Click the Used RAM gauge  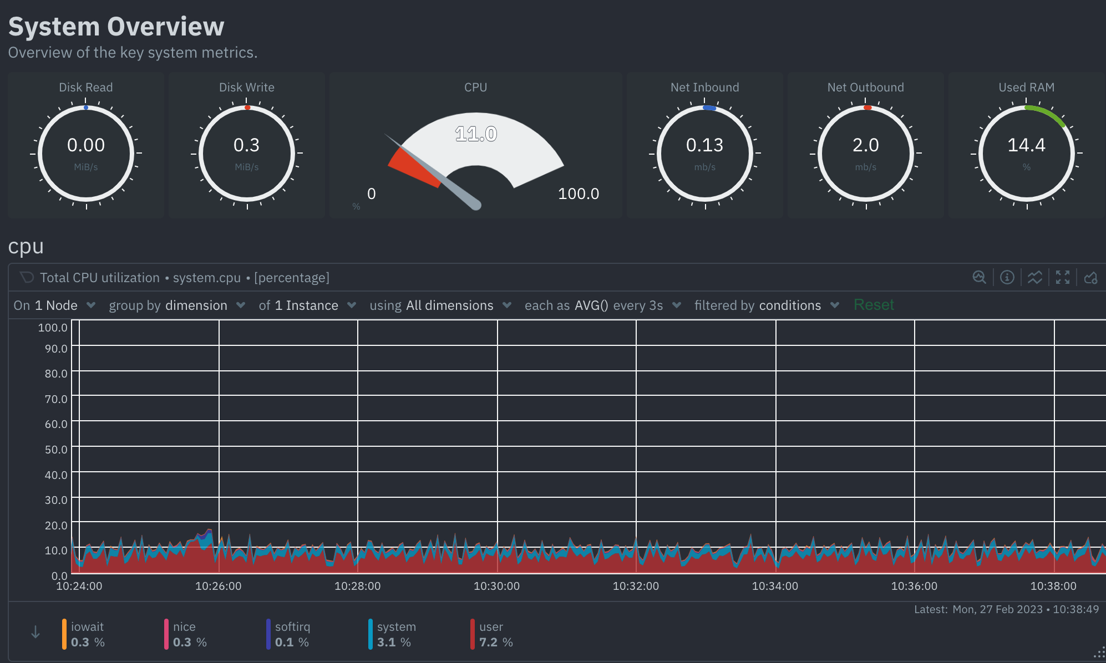(1027, 145)
